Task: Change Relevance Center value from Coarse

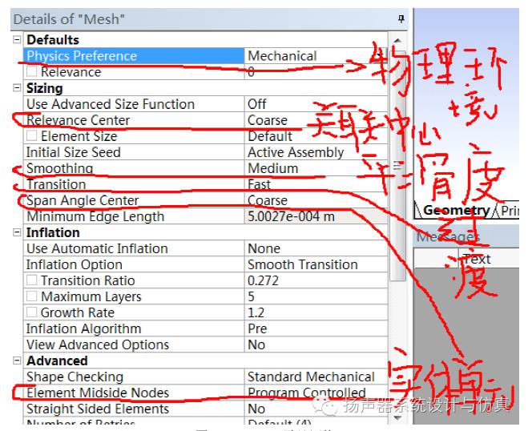Action: 316,120
